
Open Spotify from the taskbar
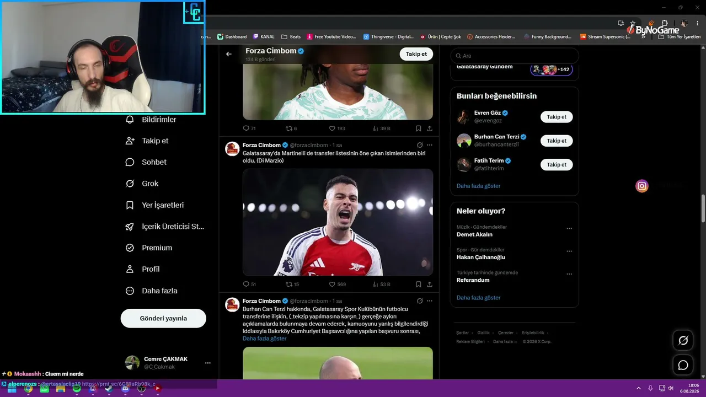click(77, 389)
